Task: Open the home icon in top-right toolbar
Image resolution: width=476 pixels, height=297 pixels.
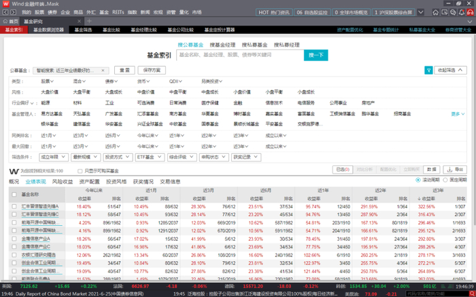Action: [x=436, y=12]
